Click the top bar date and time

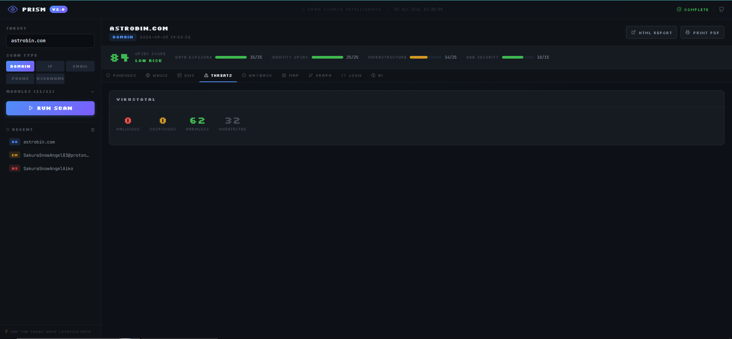pyautogui.click(x=418, y=10)
